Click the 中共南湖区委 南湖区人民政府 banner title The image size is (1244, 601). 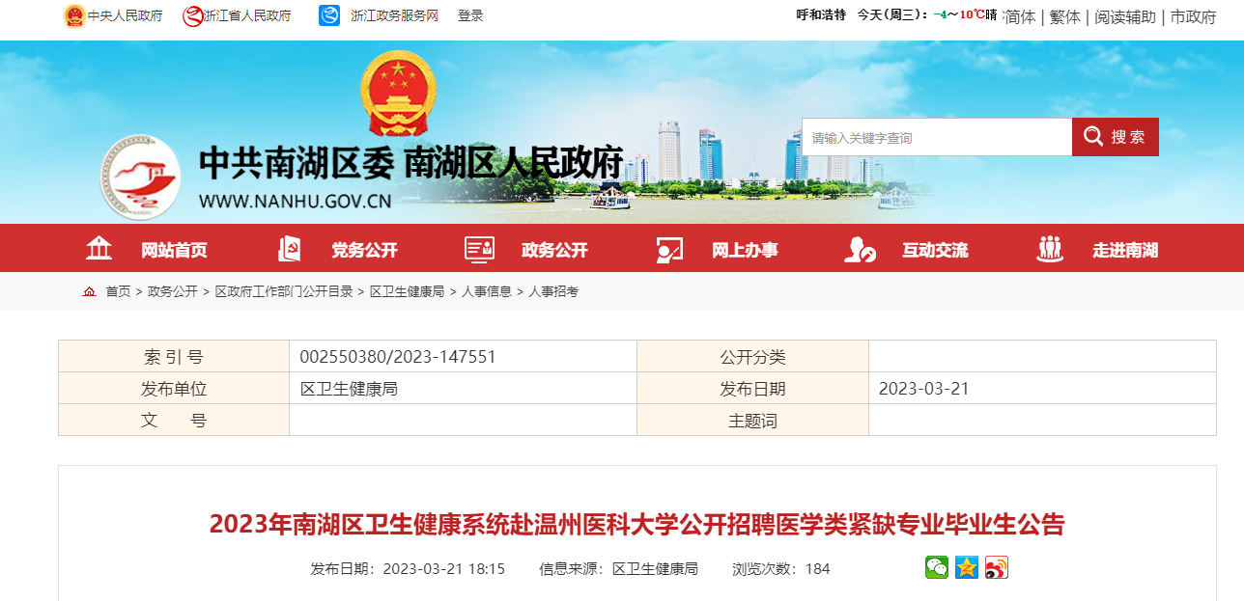point(411,164)
